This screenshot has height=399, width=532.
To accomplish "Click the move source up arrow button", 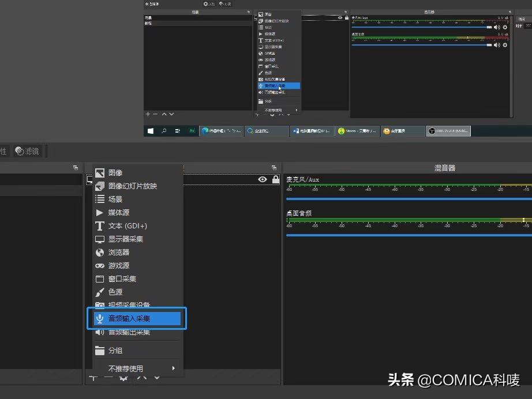I will click(x=143, y=379).
